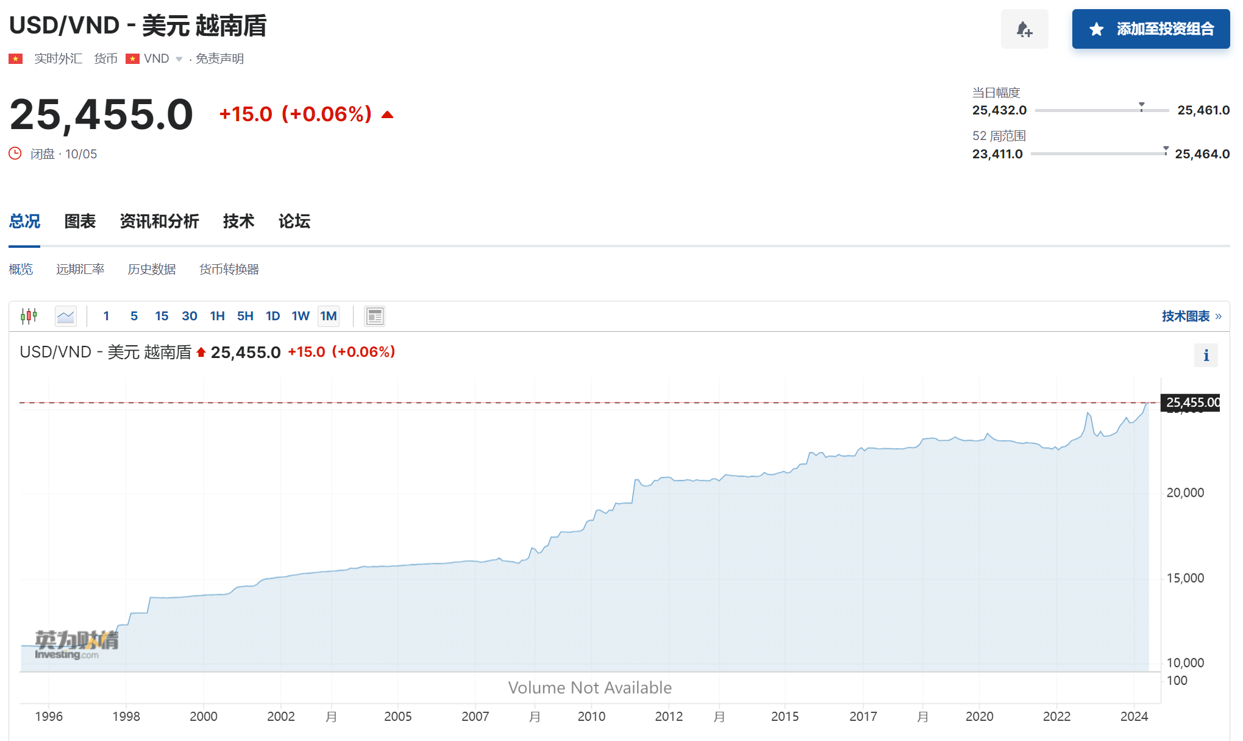Click the Vietnam flag next to VND
This screenshot has height=741, width=1243.
coord(132,58)
